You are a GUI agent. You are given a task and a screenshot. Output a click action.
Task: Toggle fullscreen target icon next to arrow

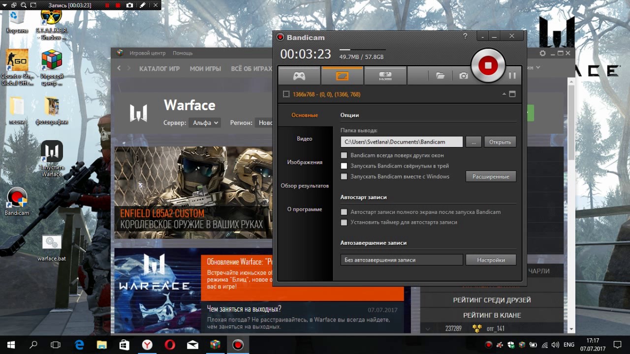point(512,94)
